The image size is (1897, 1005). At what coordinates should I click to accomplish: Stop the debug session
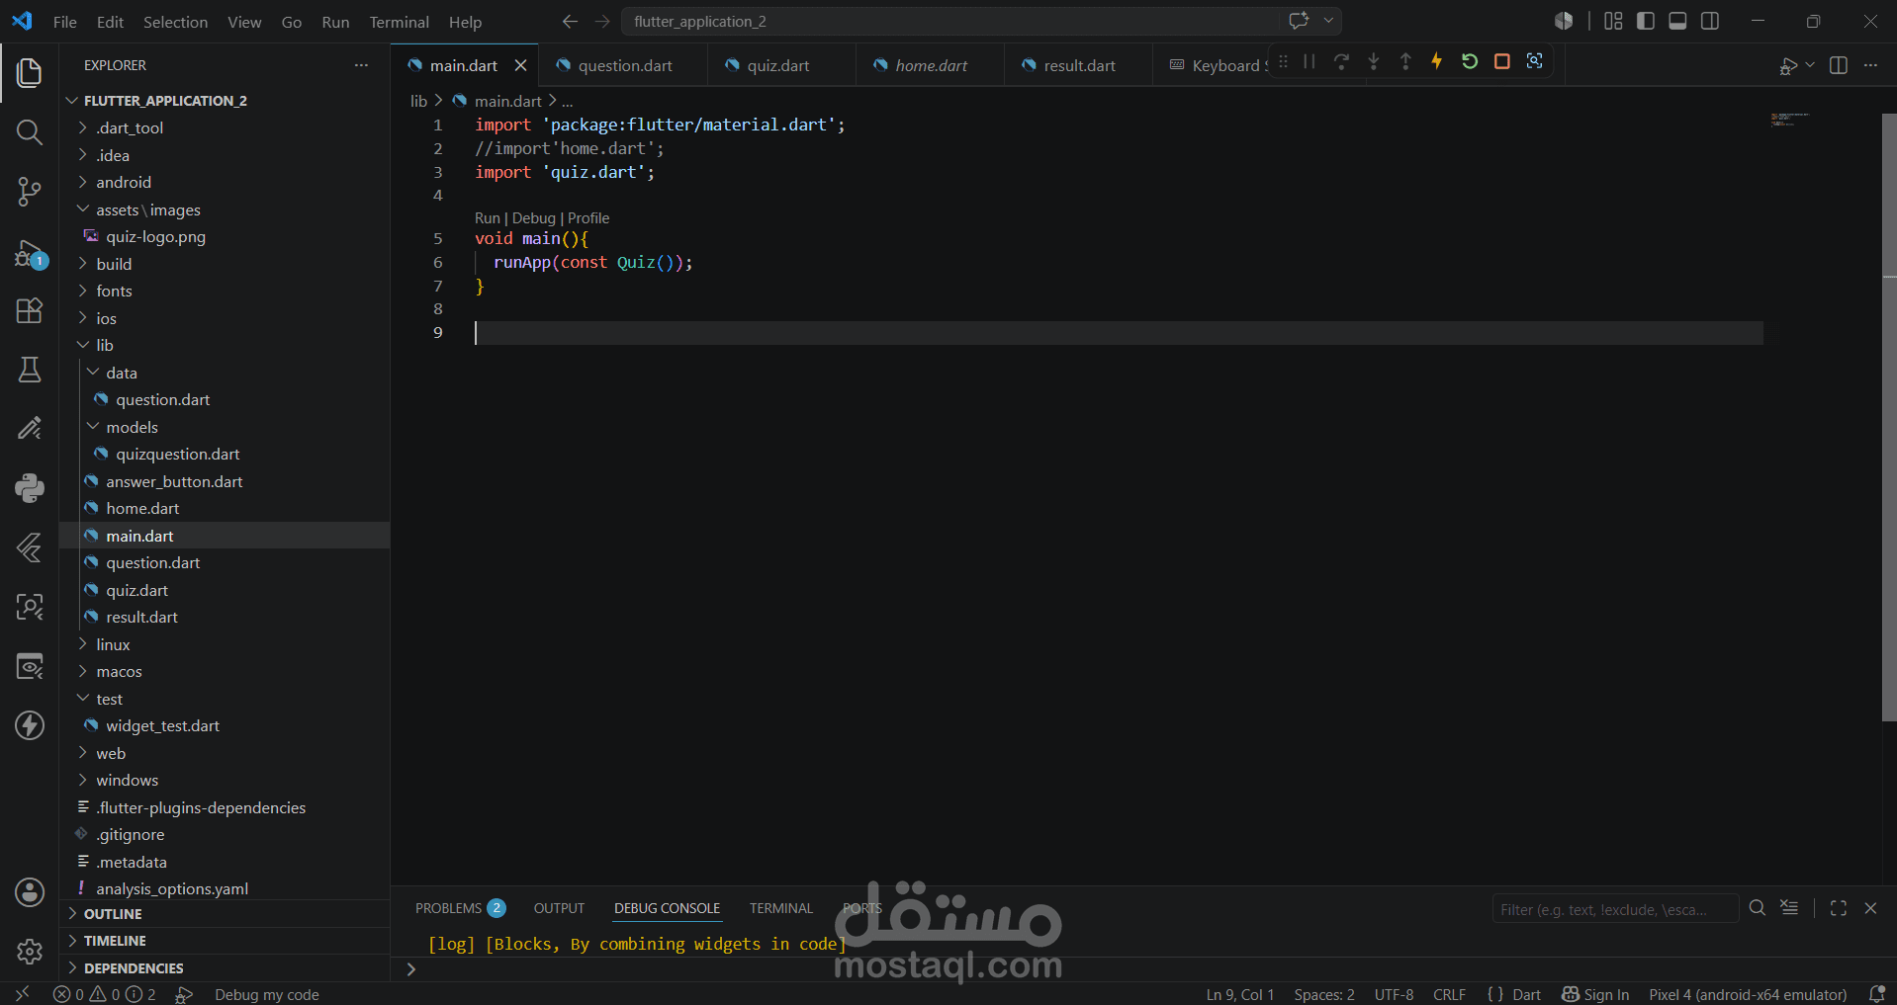[x=1501, y=61]
